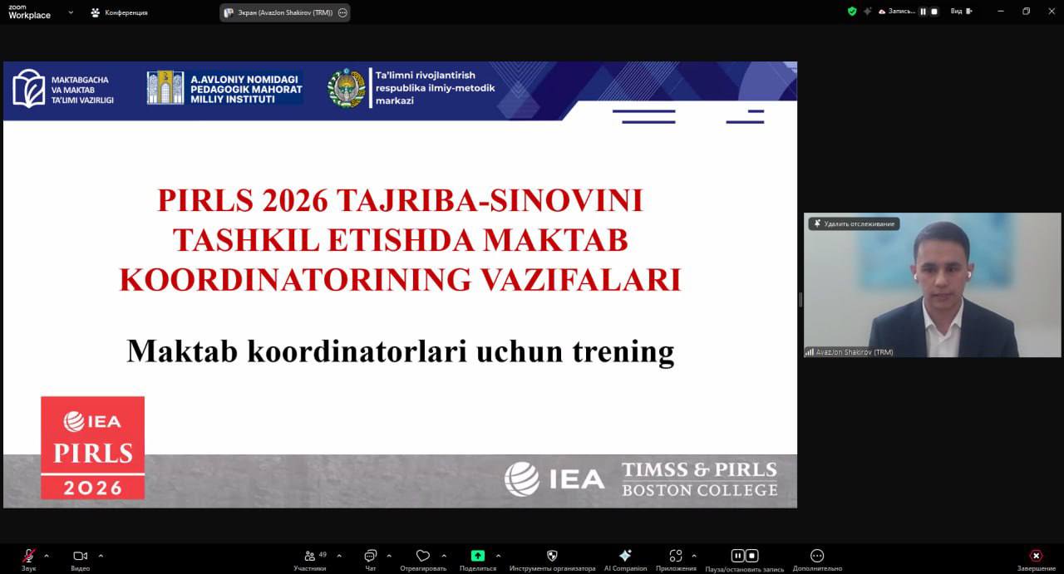Click the green encryption shield icon
Viewport: 1064px width, 574px height.
(852, 12)
